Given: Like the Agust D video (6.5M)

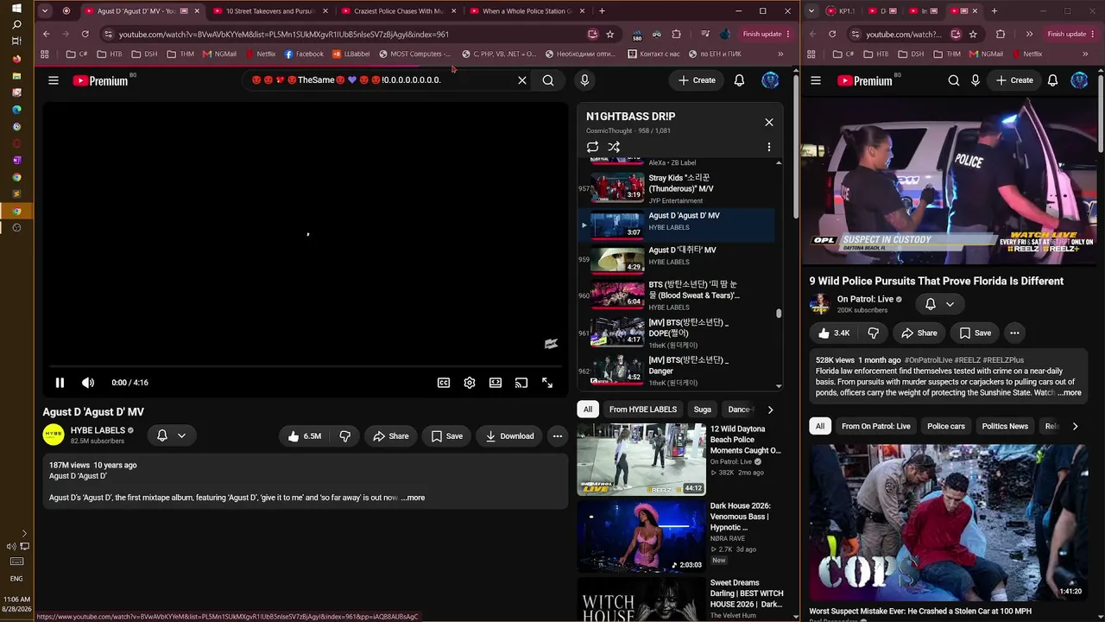Looking at the screenshot, I should [304, 436].
